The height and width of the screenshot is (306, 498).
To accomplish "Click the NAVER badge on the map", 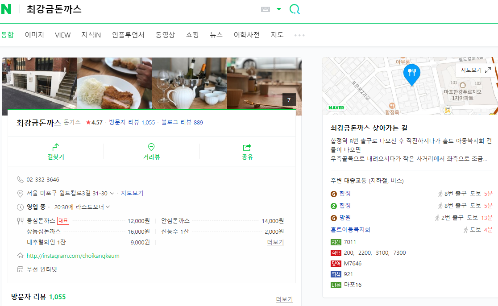I will [336, 108].
